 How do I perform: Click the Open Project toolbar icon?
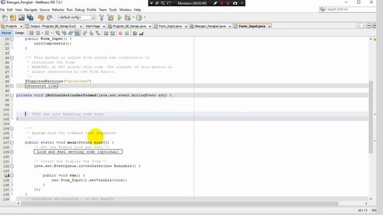click(x=22, y=17)
